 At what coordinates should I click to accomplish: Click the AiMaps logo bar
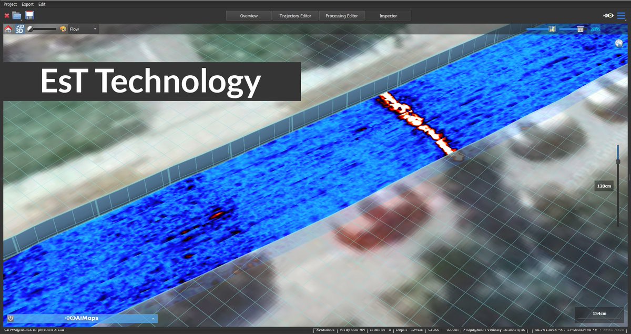82,318
